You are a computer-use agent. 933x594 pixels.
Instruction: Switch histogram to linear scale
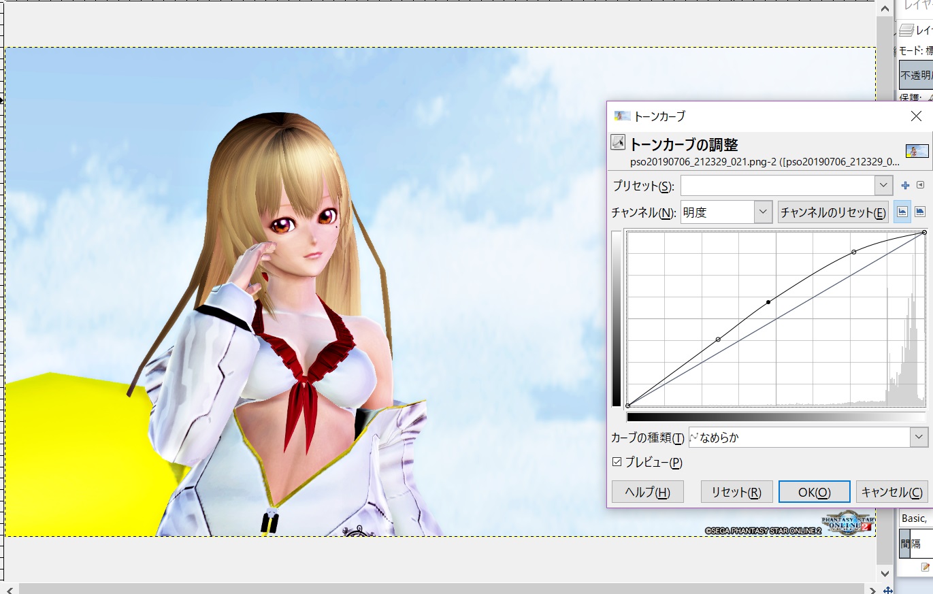pyautogui.click(x=902, y=212)
